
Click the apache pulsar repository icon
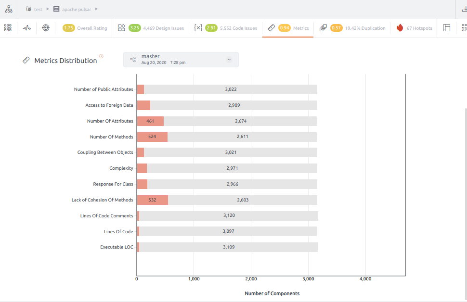tap(56, 9)
